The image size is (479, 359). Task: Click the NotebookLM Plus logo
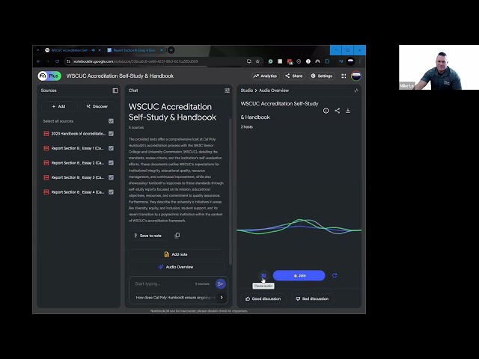[49, 76]
